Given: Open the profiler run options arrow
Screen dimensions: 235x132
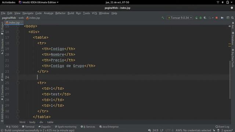Looking at the screenshot, I should (x=213, y=18).
